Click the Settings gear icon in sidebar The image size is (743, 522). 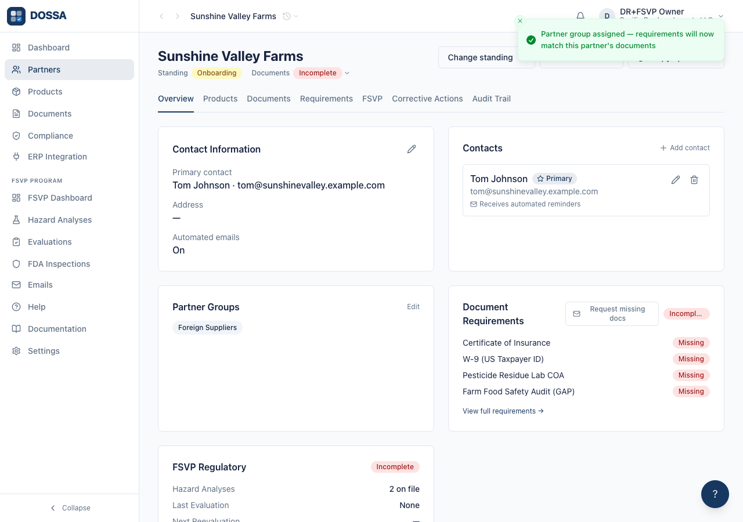click(x=16, y=351)
